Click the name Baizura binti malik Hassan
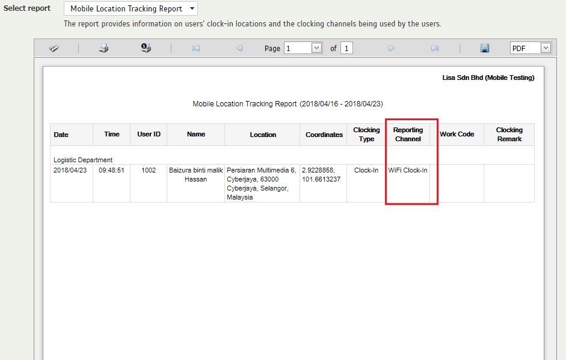Viewport: 566px width, 360px height. tap(195, 174)
